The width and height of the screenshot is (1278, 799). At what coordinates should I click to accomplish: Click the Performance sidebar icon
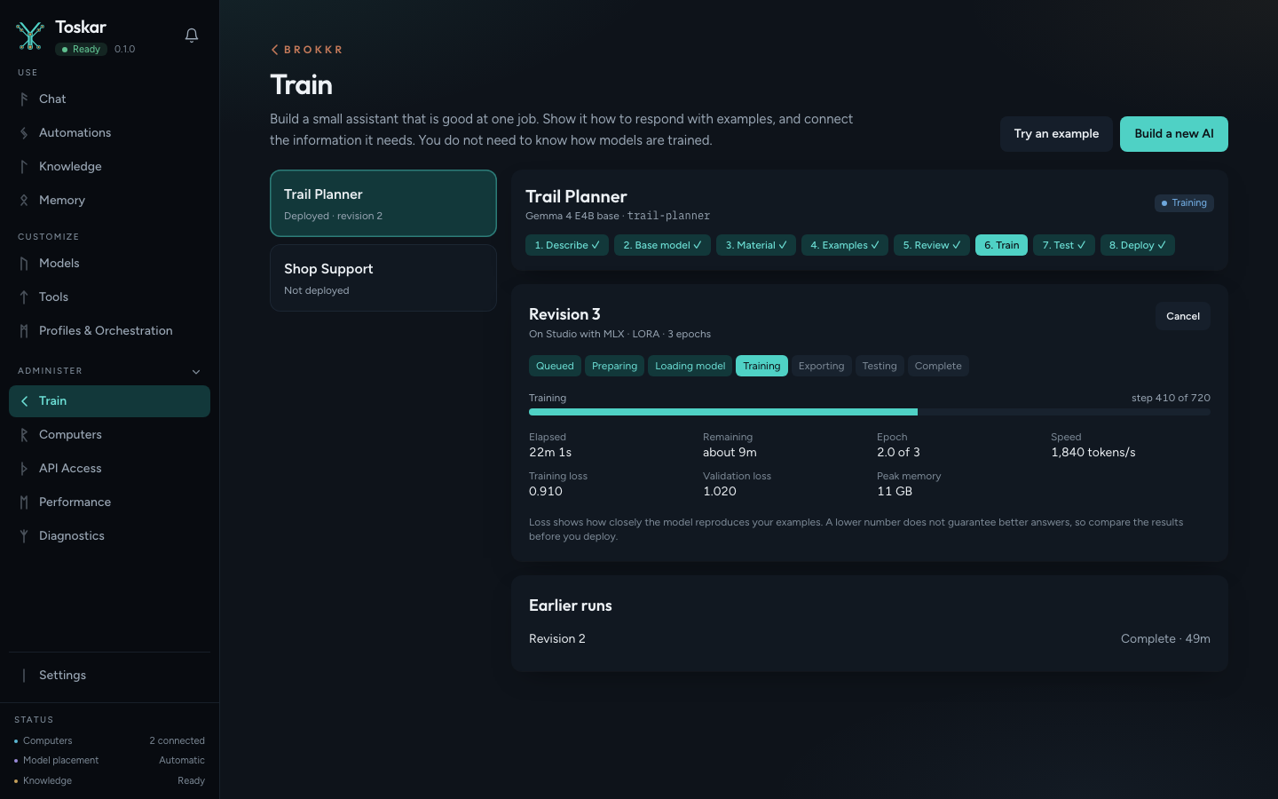[x=24, y=502]
